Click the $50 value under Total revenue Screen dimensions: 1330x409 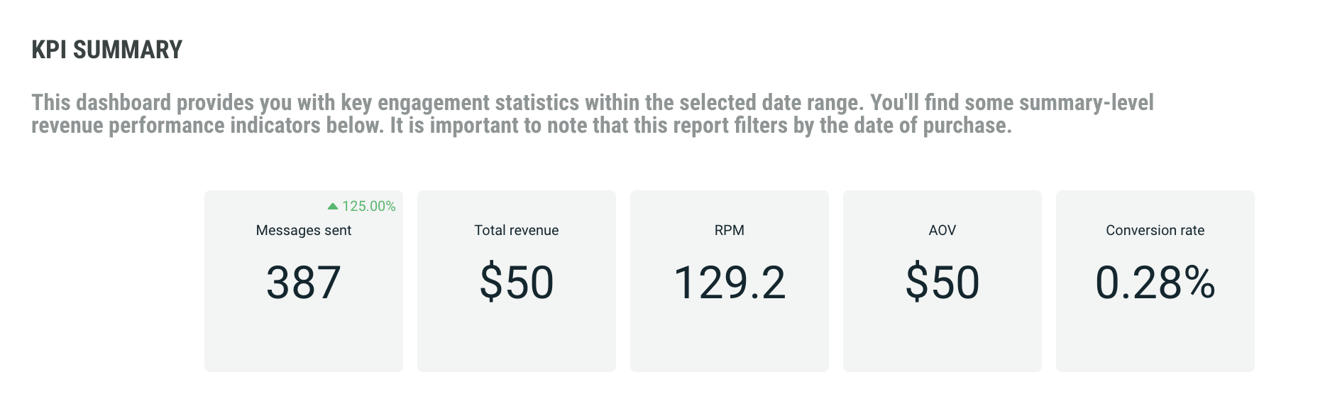[517, 282]
